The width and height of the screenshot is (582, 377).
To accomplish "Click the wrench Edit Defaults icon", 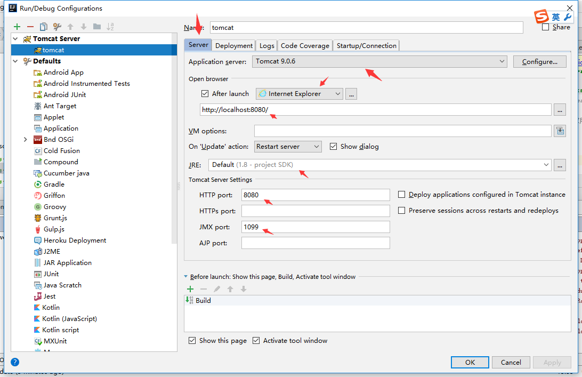I will (x=57, y=27).
